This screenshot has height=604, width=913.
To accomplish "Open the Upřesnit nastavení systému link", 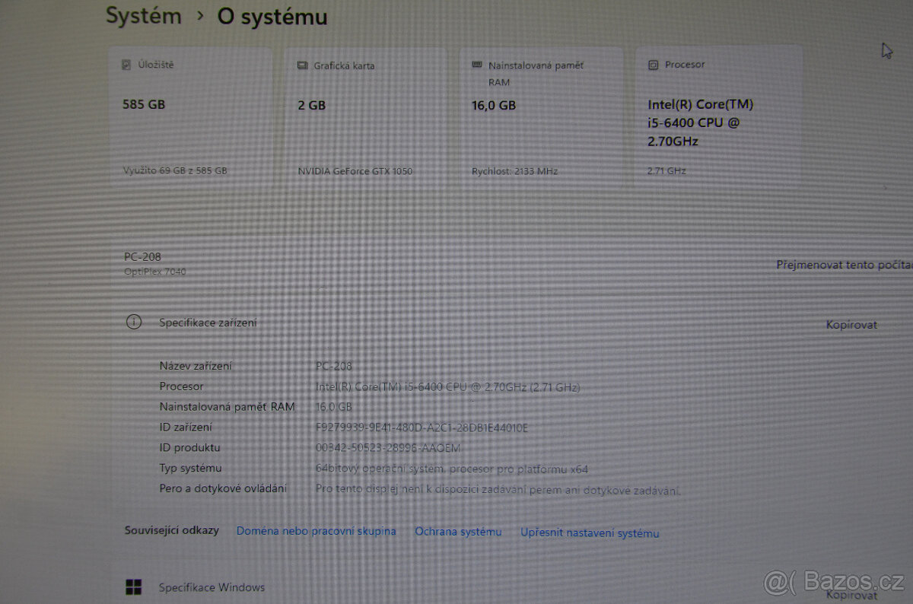I will [590, 532].
